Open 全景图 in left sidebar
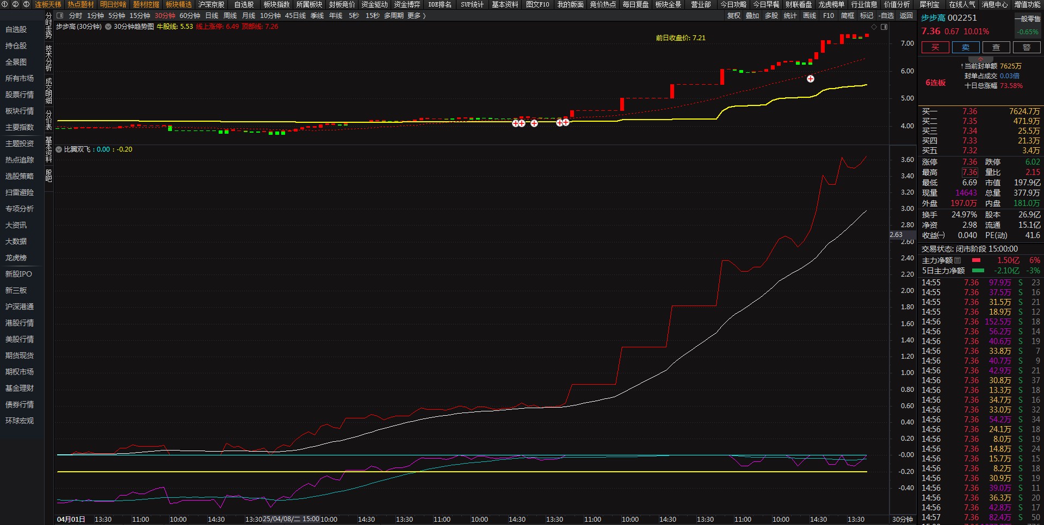Viewport: 1044px width, 525px height. (x=16, y=62)
